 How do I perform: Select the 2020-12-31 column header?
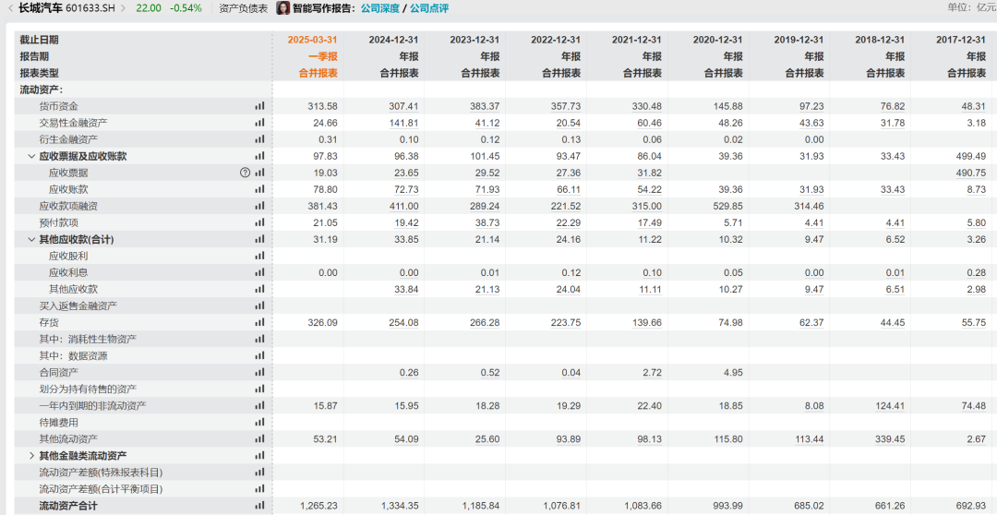(x=718, y=40)
